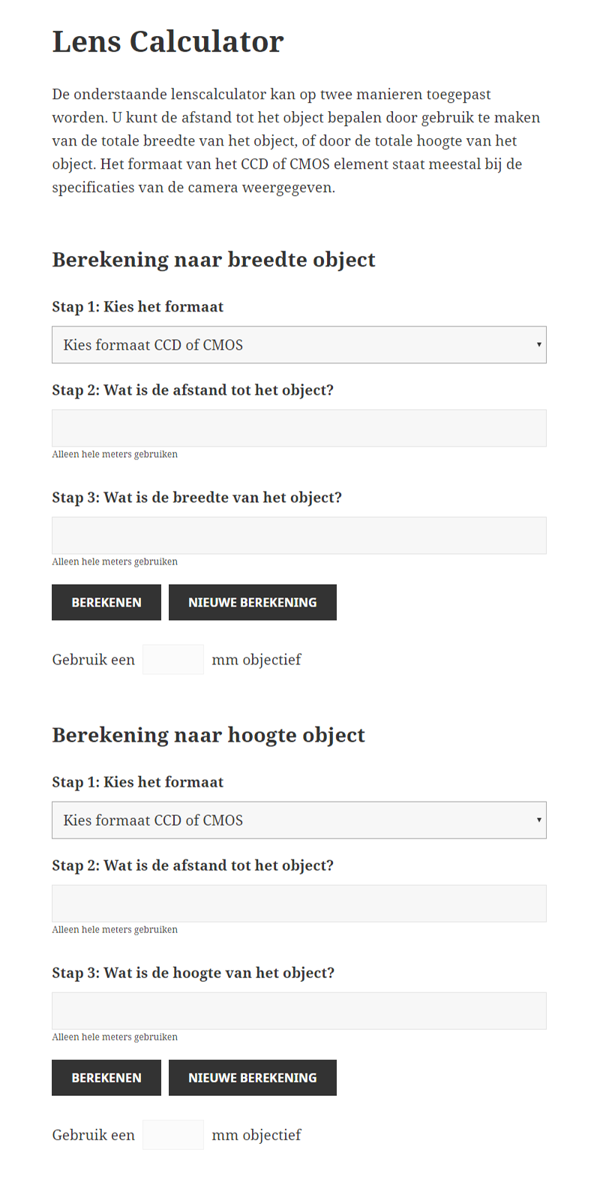Click the 'hoogte van het object?' step label
The width and height of the screenshot is (600, 1186).
193,973
